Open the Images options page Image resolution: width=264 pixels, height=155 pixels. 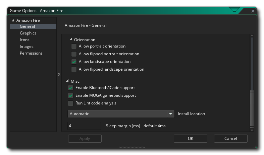click(27, 47)
